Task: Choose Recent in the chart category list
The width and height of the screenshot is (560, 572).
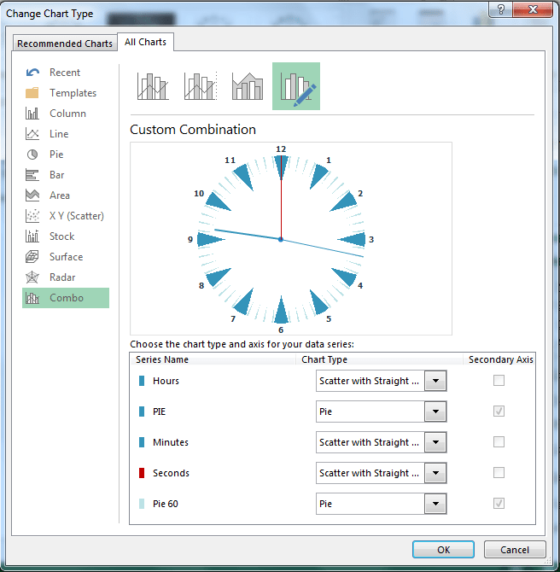Action: 65,73
